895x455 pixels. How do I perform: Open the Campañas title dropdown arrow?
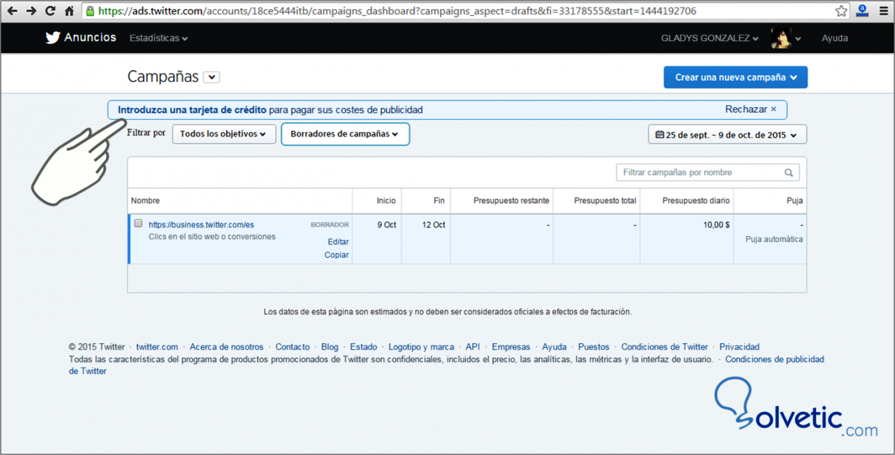pos(212,77)
